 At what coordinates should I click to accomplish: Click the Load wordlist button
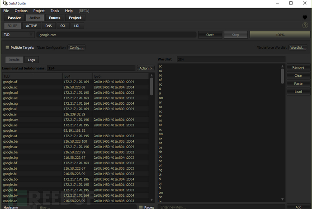tap(298, 92)
